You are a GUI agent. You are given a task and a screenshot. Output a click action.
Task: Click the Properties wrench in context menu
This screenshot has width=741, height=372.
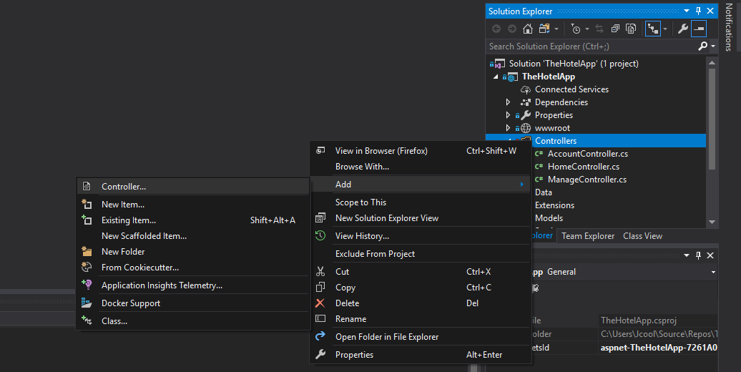pyautogui.click(x=320, y=354)
